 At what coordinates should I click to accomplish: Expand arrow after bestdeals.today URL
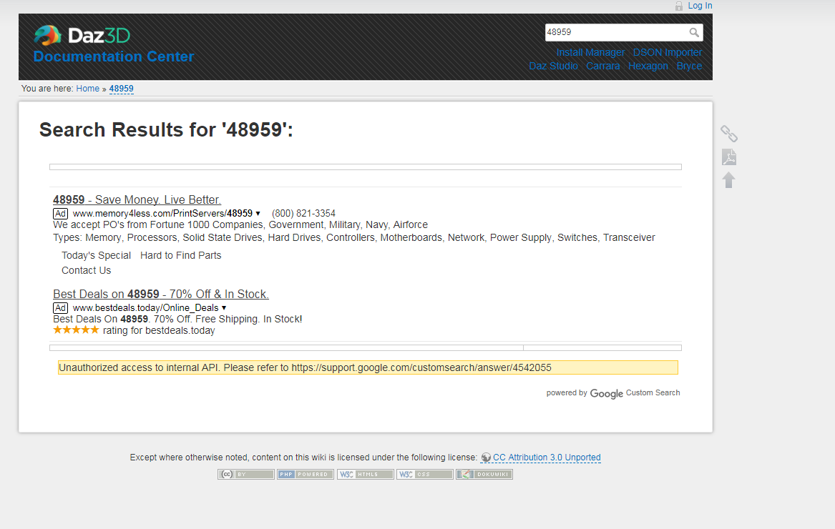click(224, 307)
